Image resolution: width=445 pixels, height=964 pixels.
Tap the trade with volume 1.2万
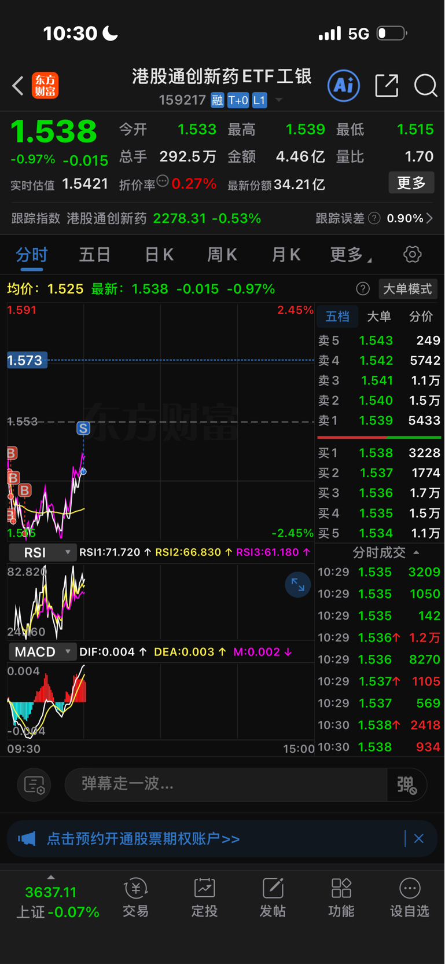pos(379,637)
